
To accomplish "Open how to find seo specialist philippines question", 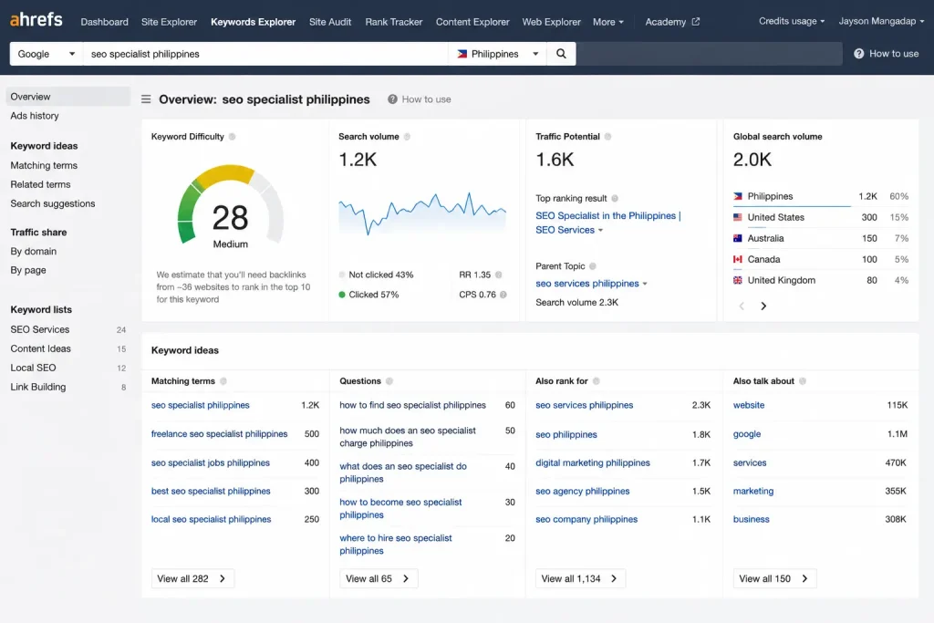I will click(x=413, y=405).
